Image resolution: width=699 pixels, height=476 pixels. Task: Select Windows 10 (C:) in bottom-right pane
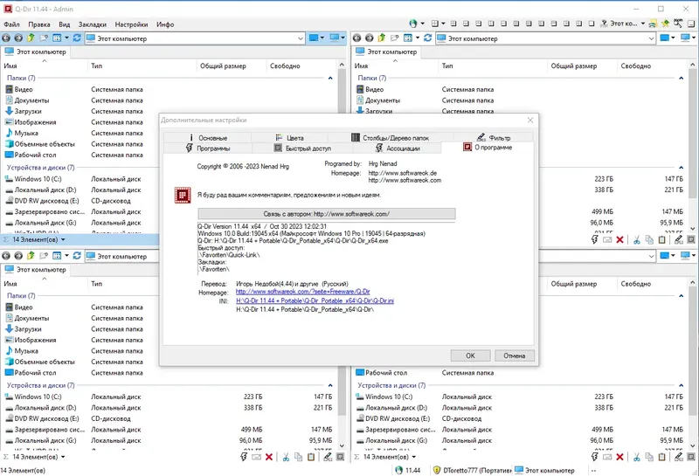(389, 397)
